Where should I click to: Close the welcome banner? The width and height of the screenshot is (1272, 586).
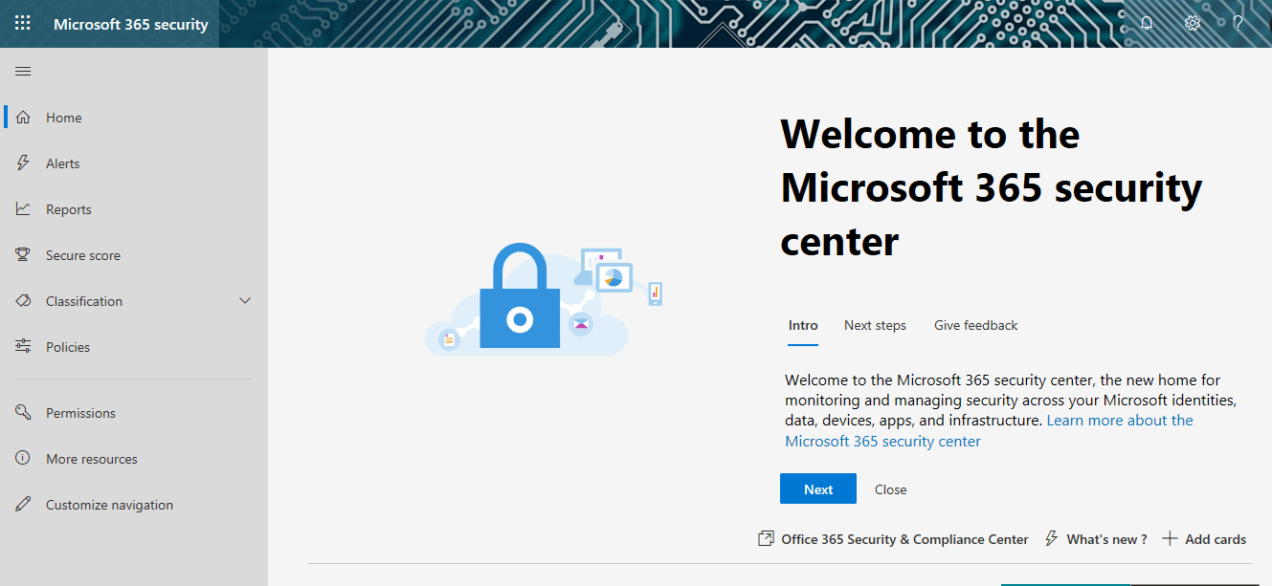890,489
